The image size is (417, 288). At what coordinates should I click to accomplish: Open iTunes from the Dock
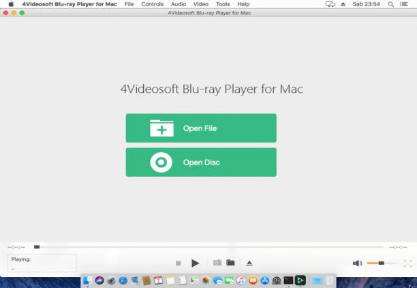tap(241, 280)
